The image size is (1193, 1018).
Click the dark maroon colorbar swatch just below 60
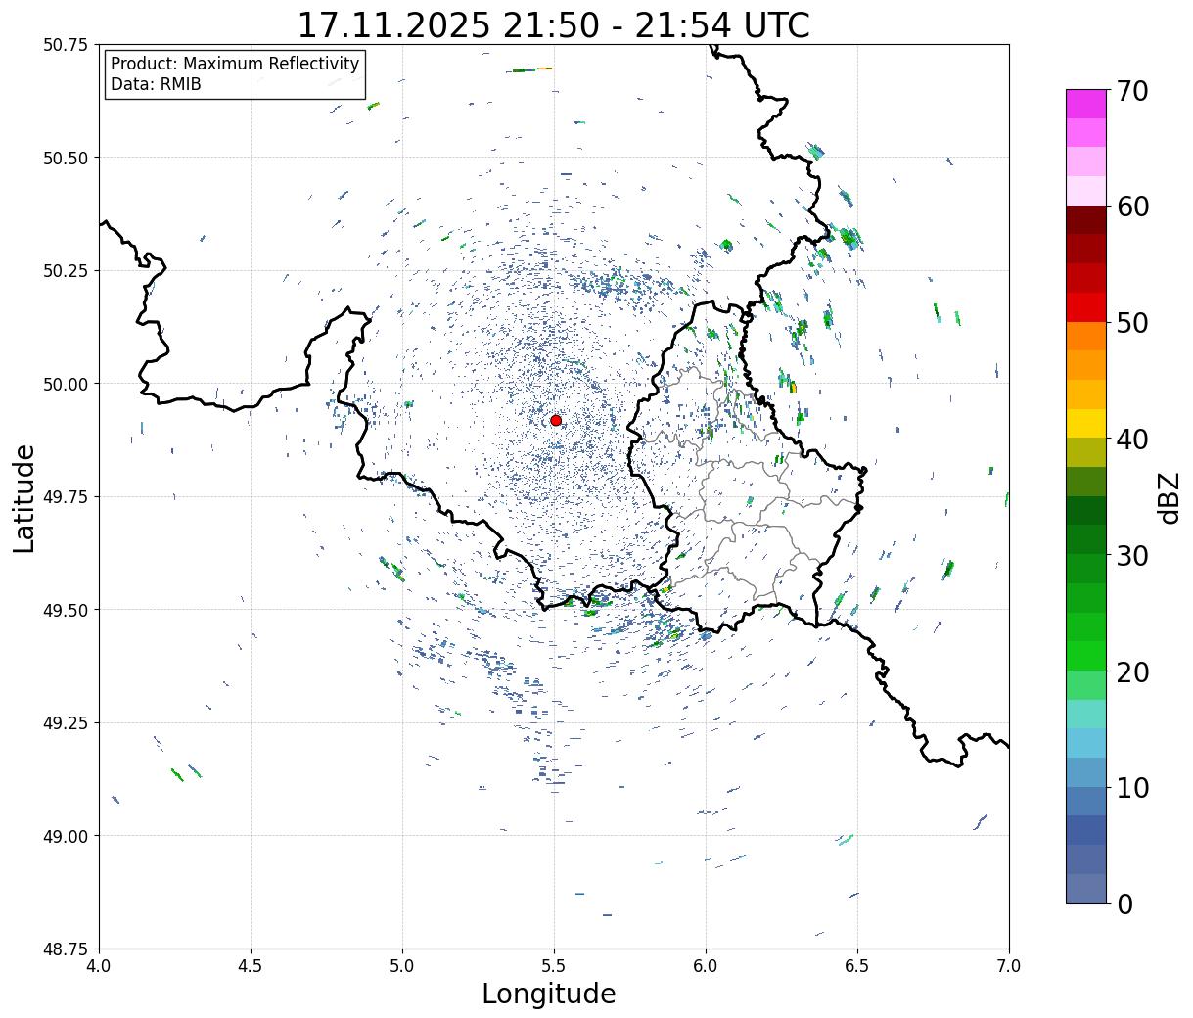click(1086, 220)
